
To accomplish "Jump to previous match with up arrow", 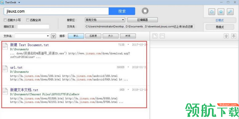I will (x=226, y=36).
